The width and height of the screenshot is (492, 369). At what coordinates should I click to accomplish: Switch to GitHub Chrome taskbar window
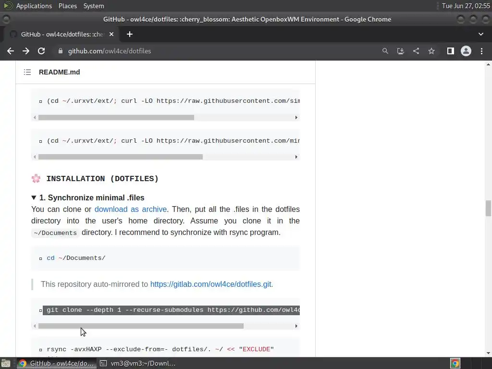(x=57, y=363)
